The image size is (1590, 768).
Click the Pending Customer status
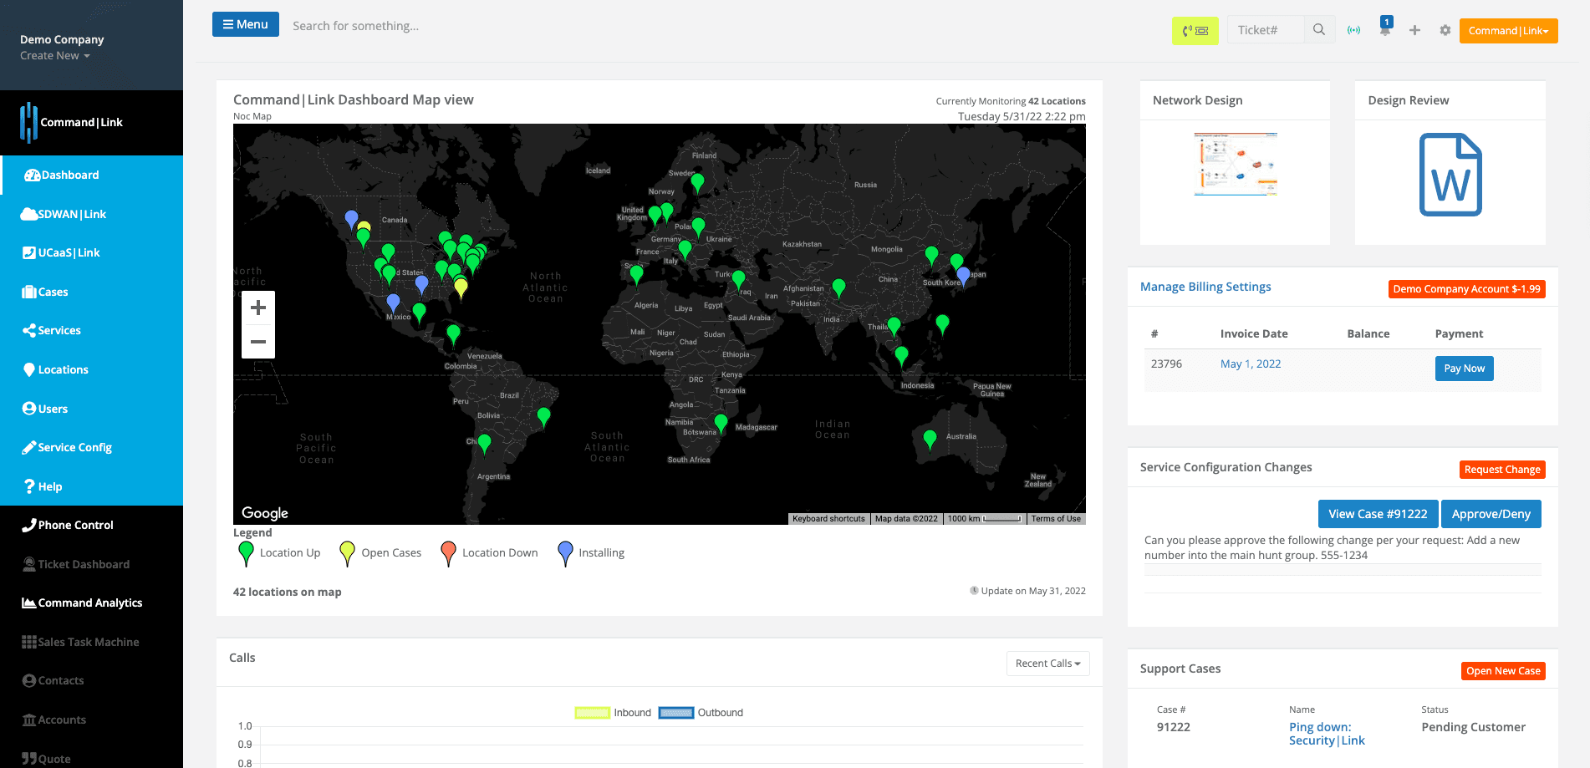(x=1473, y=727)
